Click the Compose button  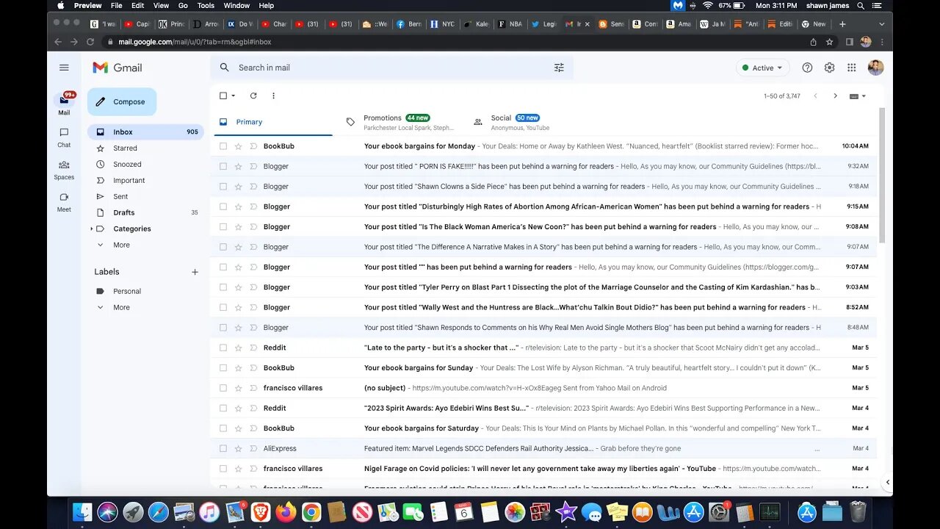click(x=122, y=102)
